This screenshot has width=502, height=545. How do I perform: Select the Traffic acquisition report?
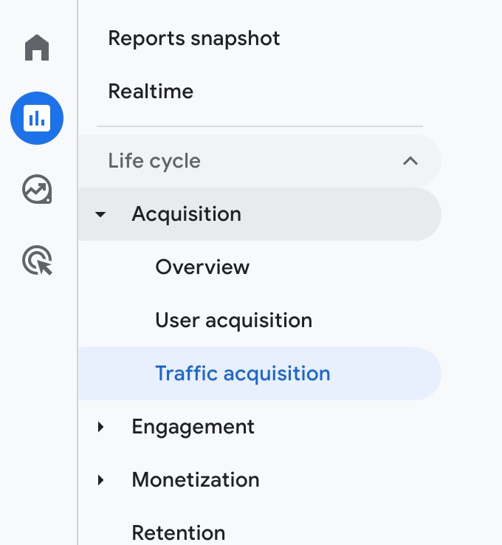tap(242, 374)
